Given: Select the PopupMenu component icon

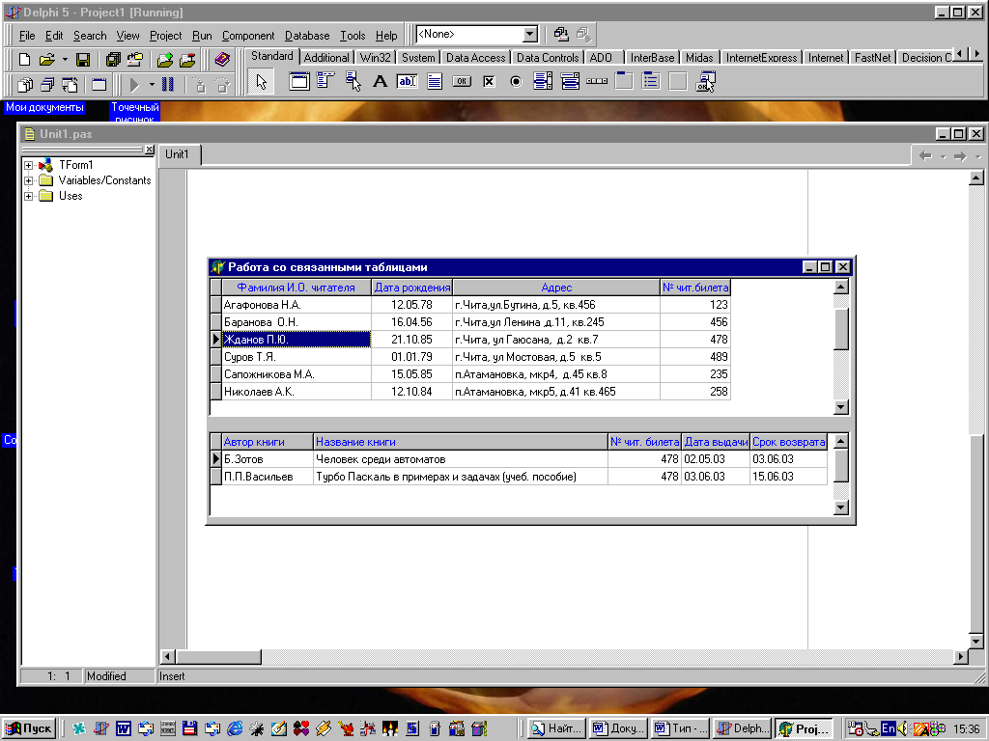Looking at the screenshot, I should 353,81.
